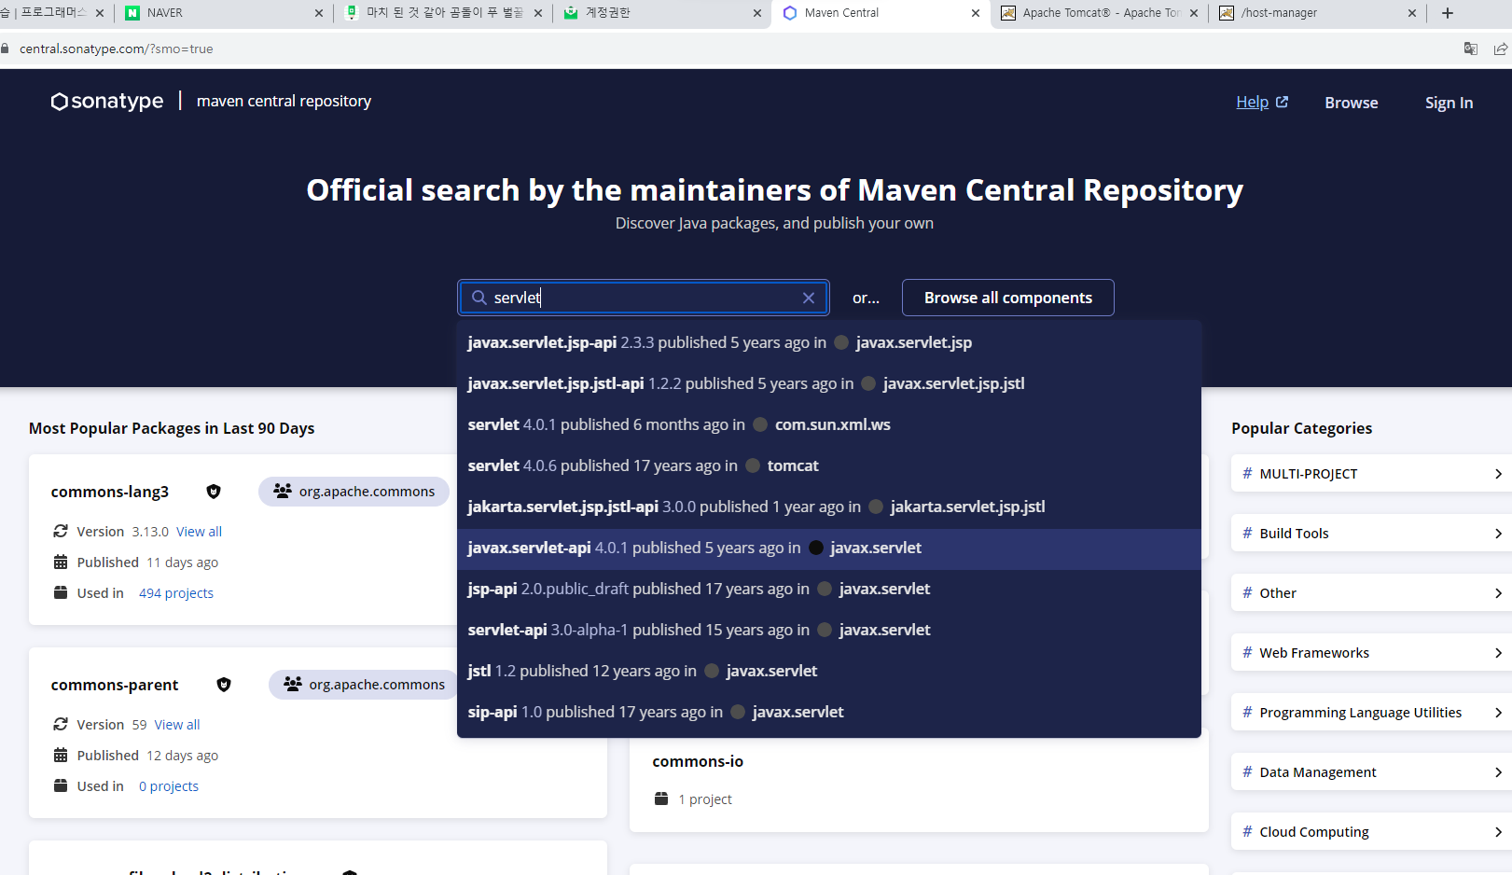The width and height of the screenshot is (1512, 875).
Task: Click the briefcase icon beside 0 projects
Action: click(61, 785)
